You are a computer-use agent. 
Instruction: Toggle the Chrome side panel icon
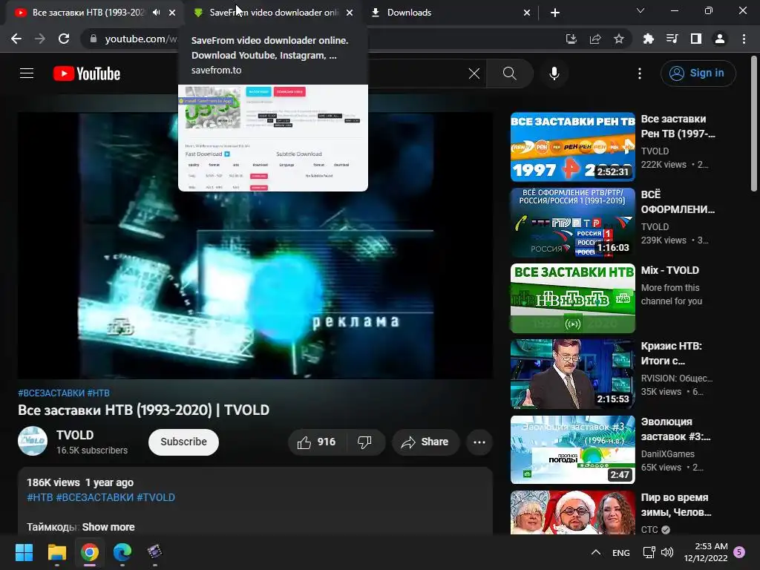[x=696, y=39]
